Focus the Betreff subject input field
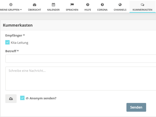The width and height of the screenshot is (156, 117). click(81, 59)
